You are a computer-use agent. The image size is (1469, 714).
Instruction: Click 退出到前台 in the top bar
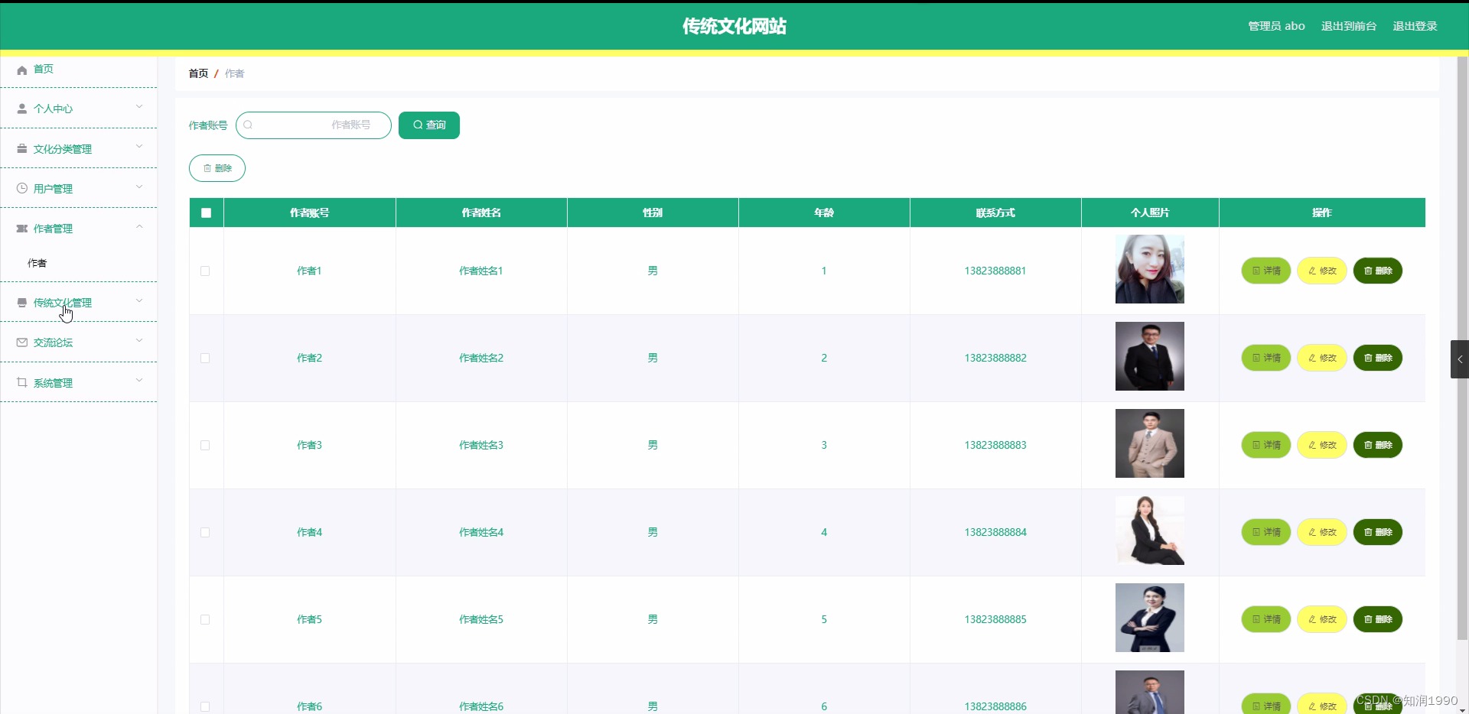(x=1348, y=25)
